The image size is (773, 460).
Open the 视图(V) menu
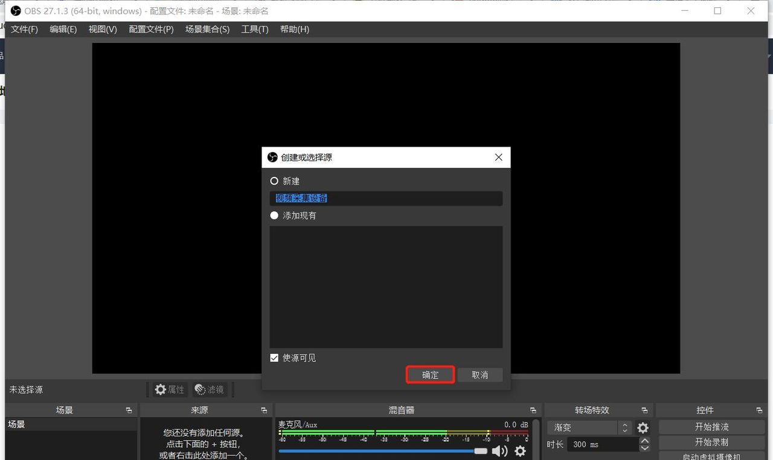point(103,30)
